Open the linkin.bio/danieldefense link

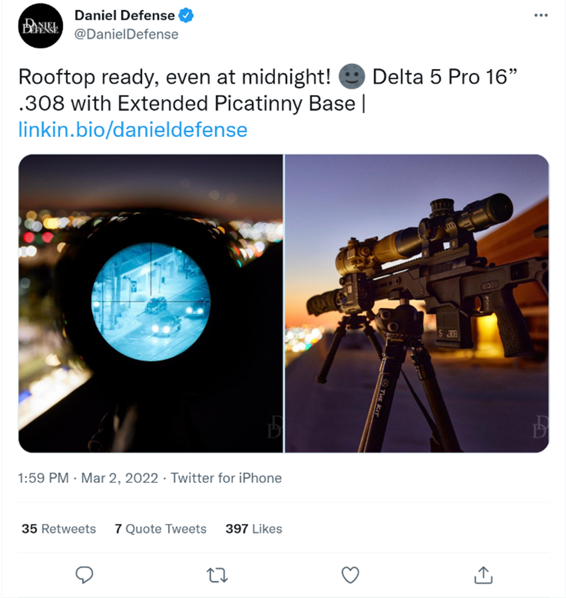tap(133, 130)
